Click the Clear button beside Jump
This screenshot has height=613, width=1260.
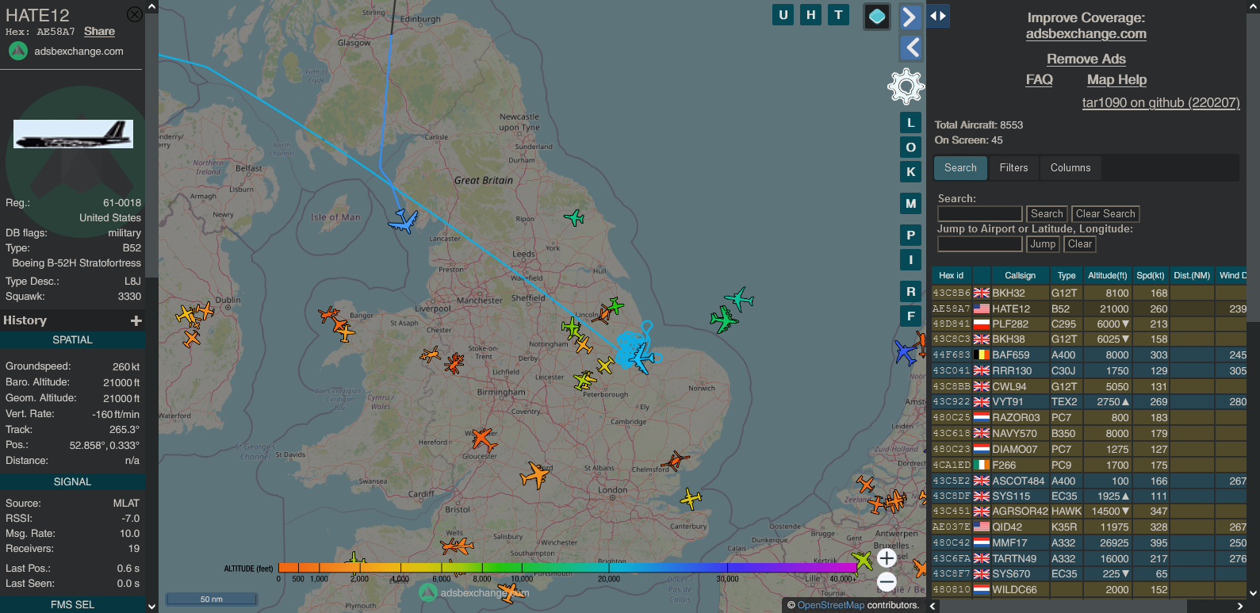click(1079, 244)
